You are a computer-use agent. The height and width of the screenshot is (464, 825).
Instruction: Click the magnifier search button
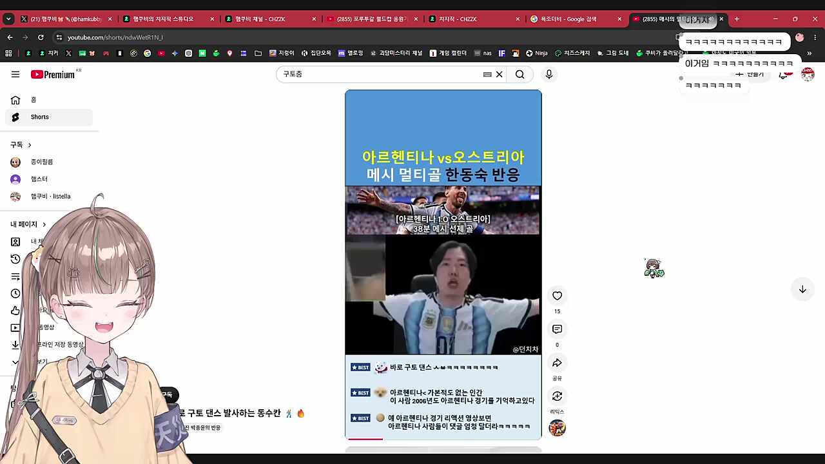[x=519, y=74]
